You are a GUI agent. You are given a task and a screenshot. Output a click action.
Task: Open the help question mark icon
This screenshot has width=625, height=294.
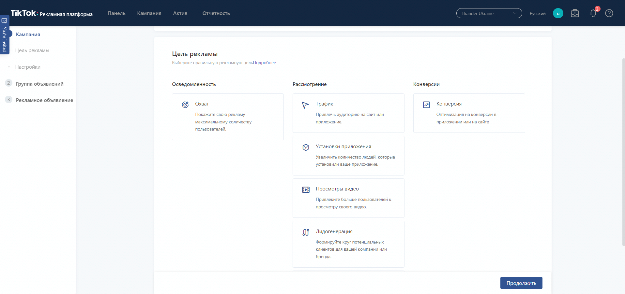(x=609, y=13)
